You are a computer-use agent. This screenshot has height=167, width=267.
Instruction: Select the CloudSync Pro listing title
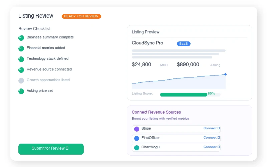click(x=148, y=43)
